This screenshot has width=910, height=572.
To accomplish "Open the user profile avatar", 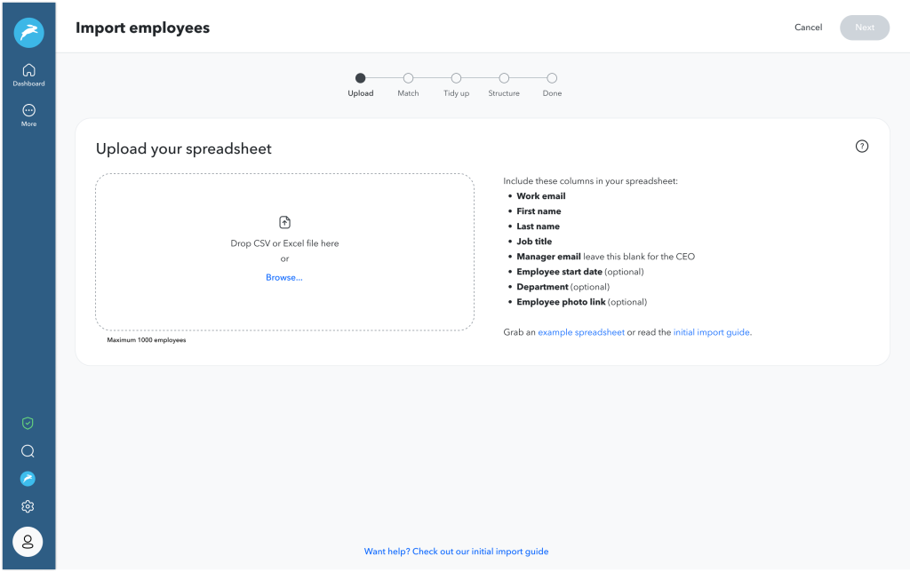I will click(28, 542).
